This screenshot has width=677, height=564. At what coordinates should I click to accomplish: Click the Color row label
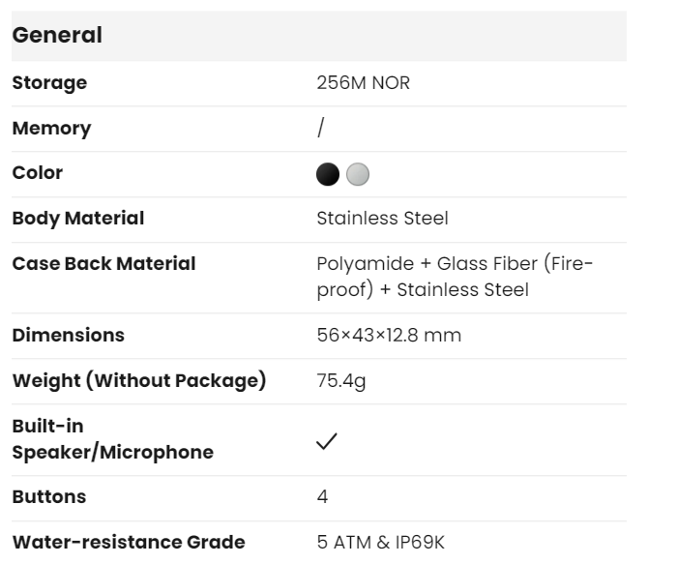[37, 173]
